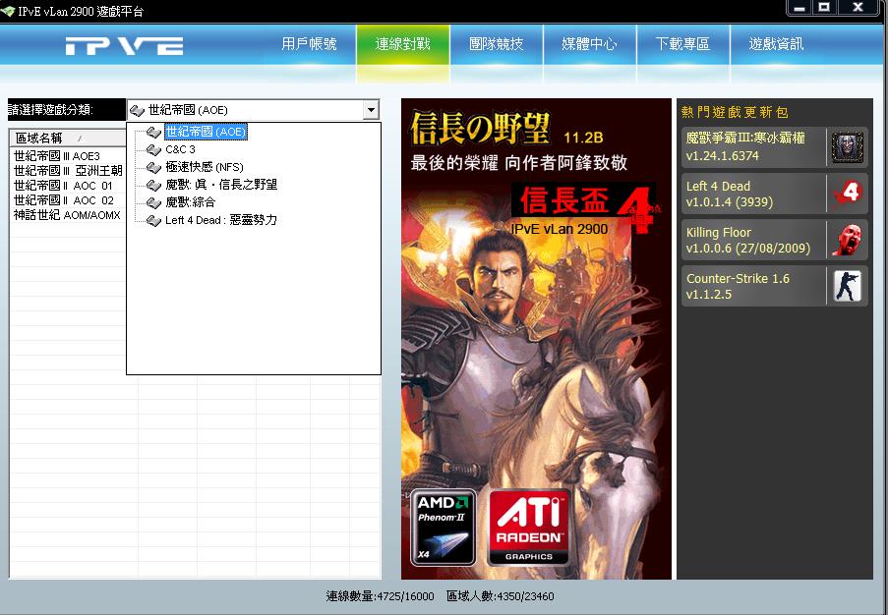
Task: Click the Left 4 Dead red icon
Action: point(848,194)
